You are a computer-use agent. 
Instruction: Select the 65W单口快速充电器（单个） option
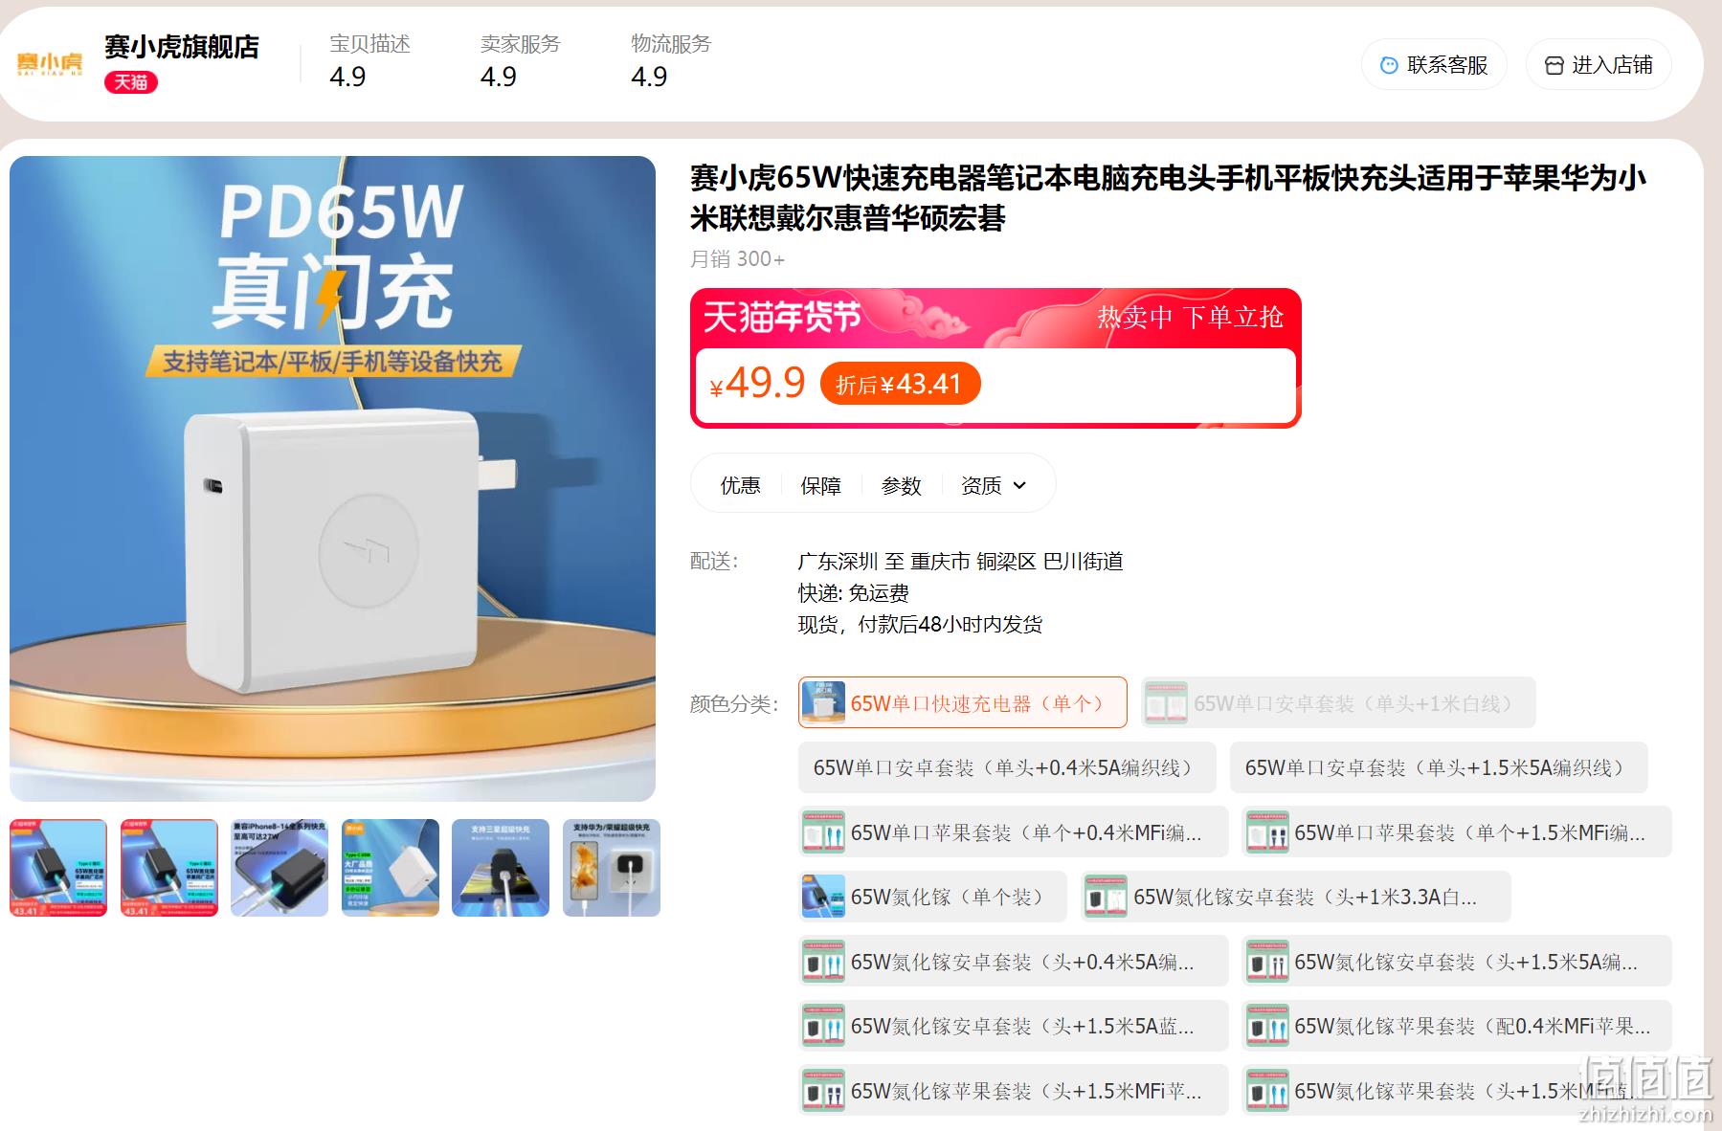962,703
